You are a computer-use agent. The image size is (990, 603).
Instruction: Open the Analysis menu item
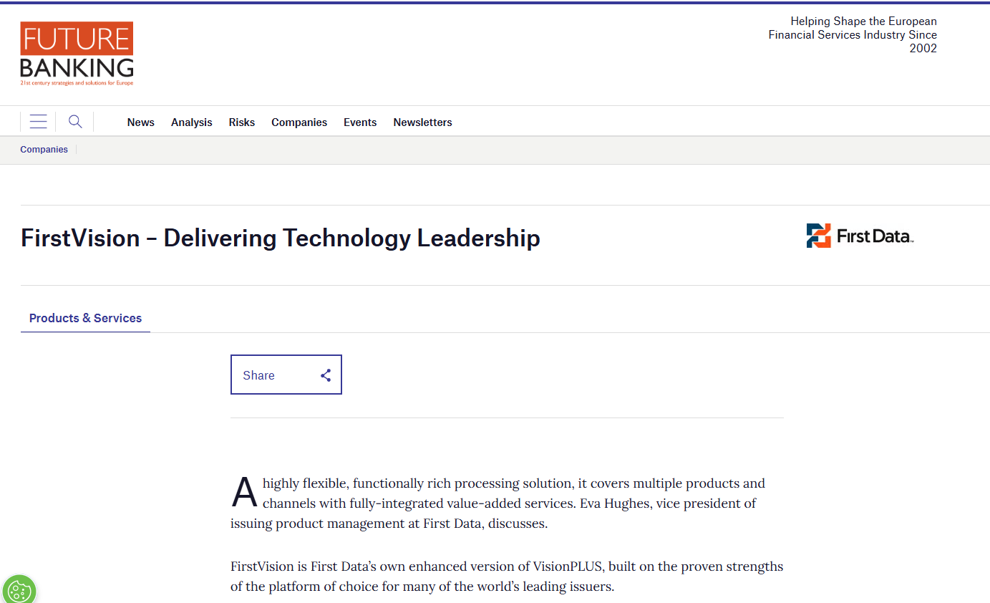(192, 122)
